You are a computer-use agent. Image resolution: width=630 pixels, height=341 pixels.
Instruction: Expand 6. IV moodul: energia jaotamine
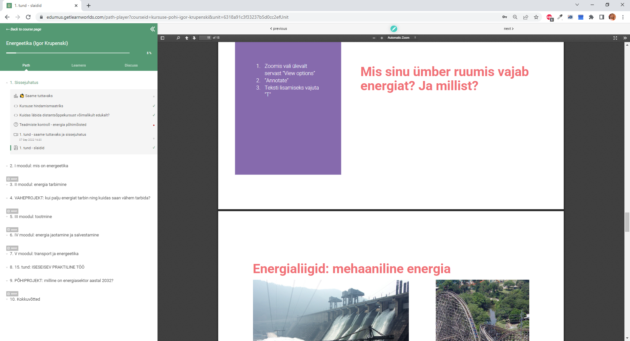(x=54, y=235)
